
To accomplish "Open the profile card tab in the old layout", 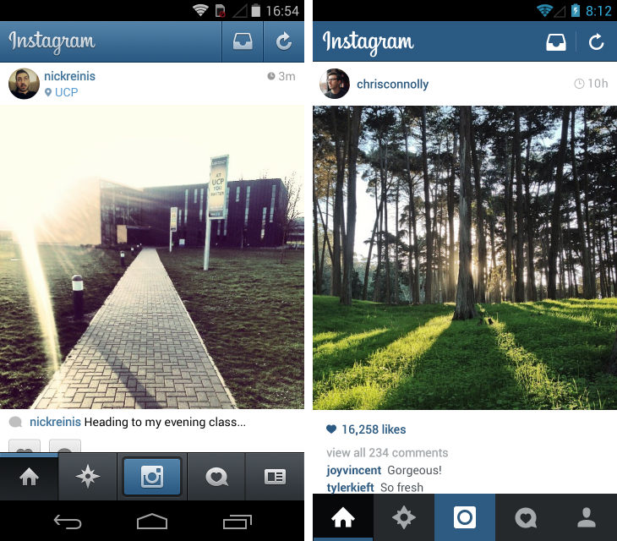I will pyautogui.click(x=275, y=477).
